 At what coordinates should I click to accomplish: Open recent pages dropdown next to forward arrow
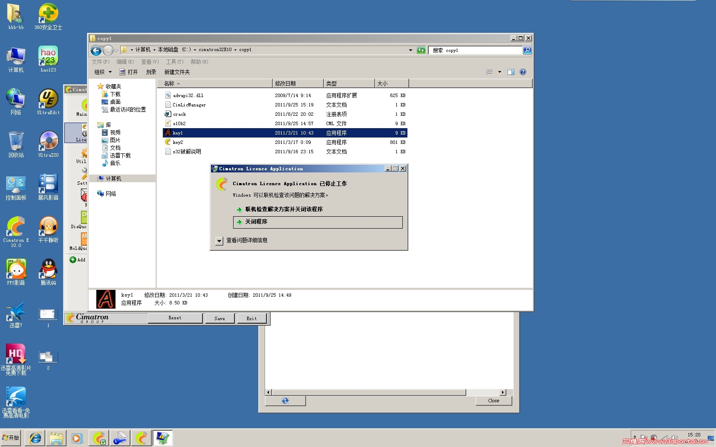pyautogui.click(x=116, y=51)
